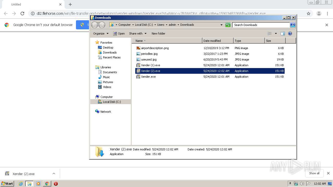This screenshot has height=187, width=333.
Task: Click the New folder button
Action: pos(158,34)
